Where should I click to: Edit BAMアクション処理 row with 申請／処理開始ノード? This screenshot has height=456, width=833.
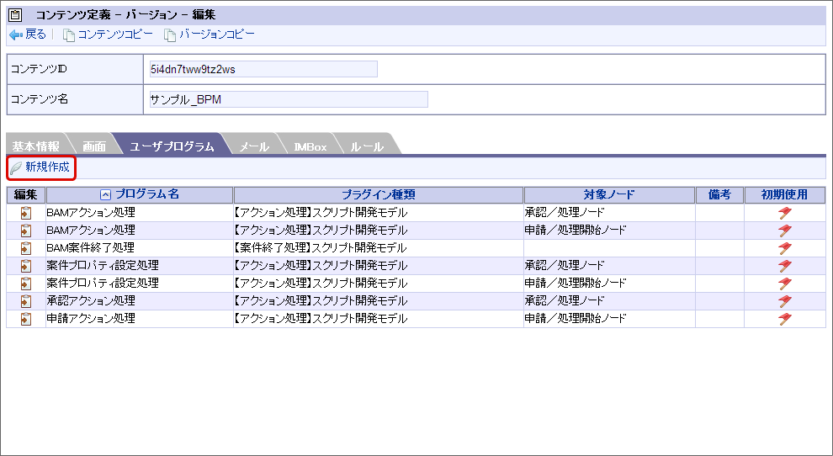click(x=25, y=231)
